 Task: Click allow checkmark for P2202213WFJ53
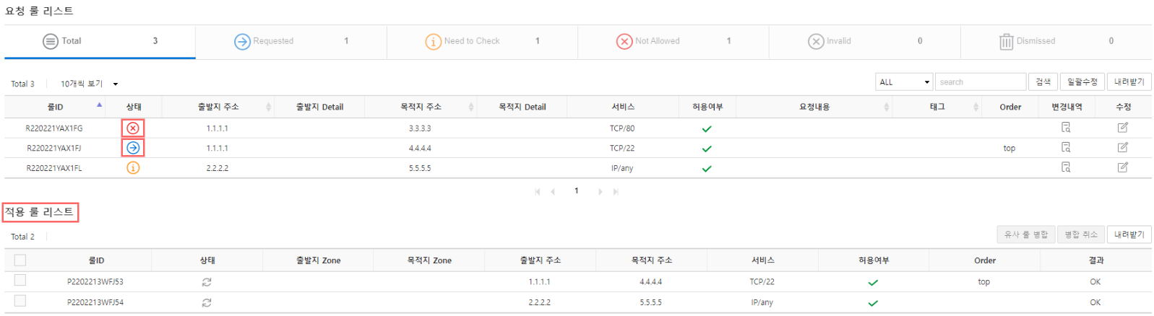(x=873, y=283)
